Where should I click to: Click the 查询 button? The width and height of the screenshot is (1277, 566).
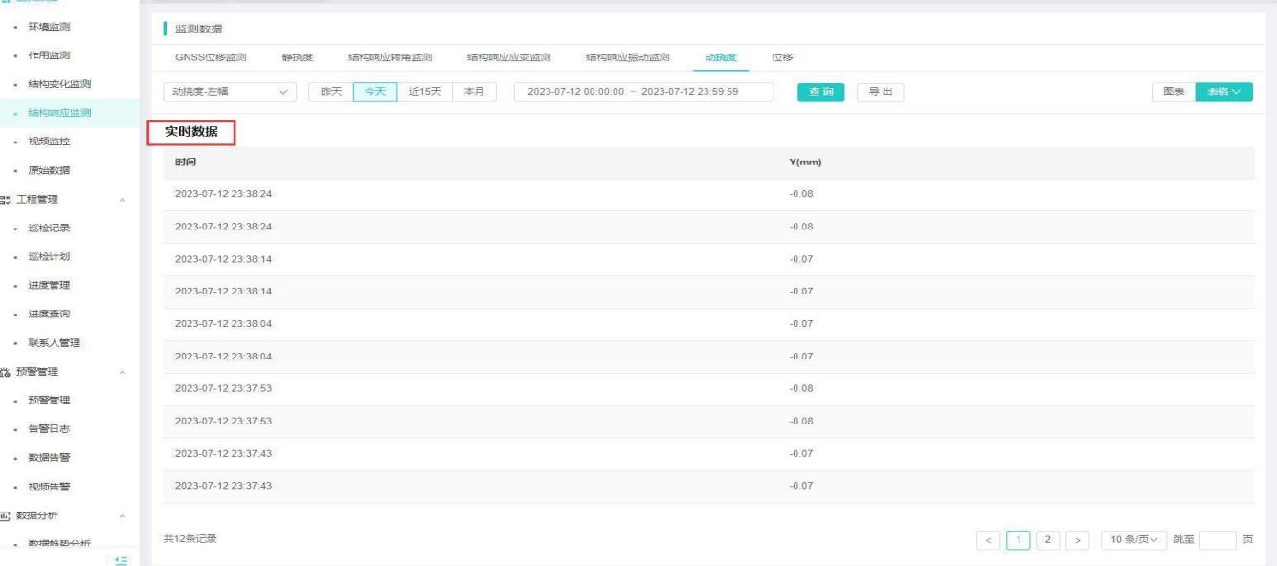coord(821,92)
